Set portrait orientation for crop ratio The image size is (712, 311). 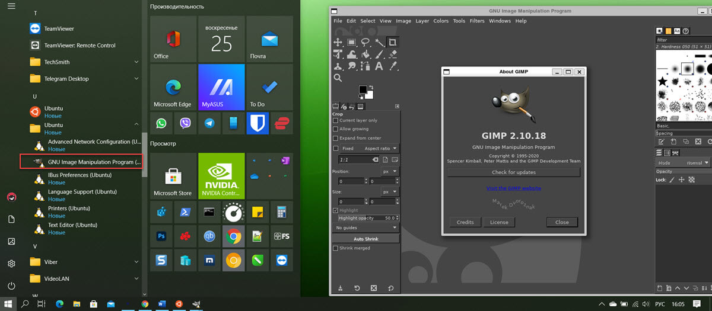(386, 160)
